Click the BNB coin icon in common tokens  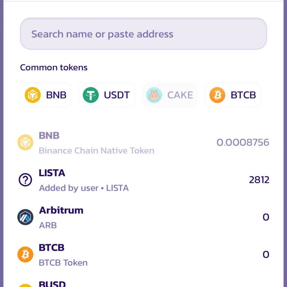coord(33,95)
